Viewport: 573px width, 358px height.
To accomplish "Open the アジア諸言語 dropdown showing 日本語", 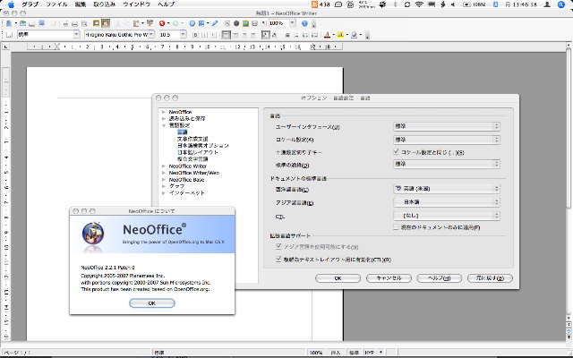I will click(447, 201).
